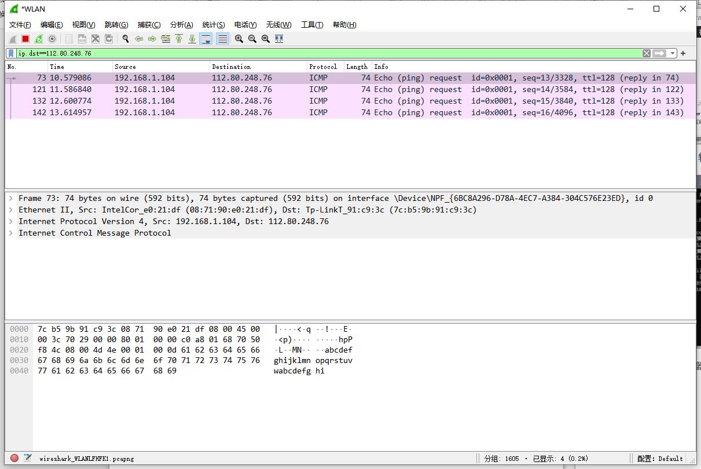Image resolution: width=701 pixels, height=469 pixels.
Task: Click the start capture shark fin icon
Action: [13, 39]
